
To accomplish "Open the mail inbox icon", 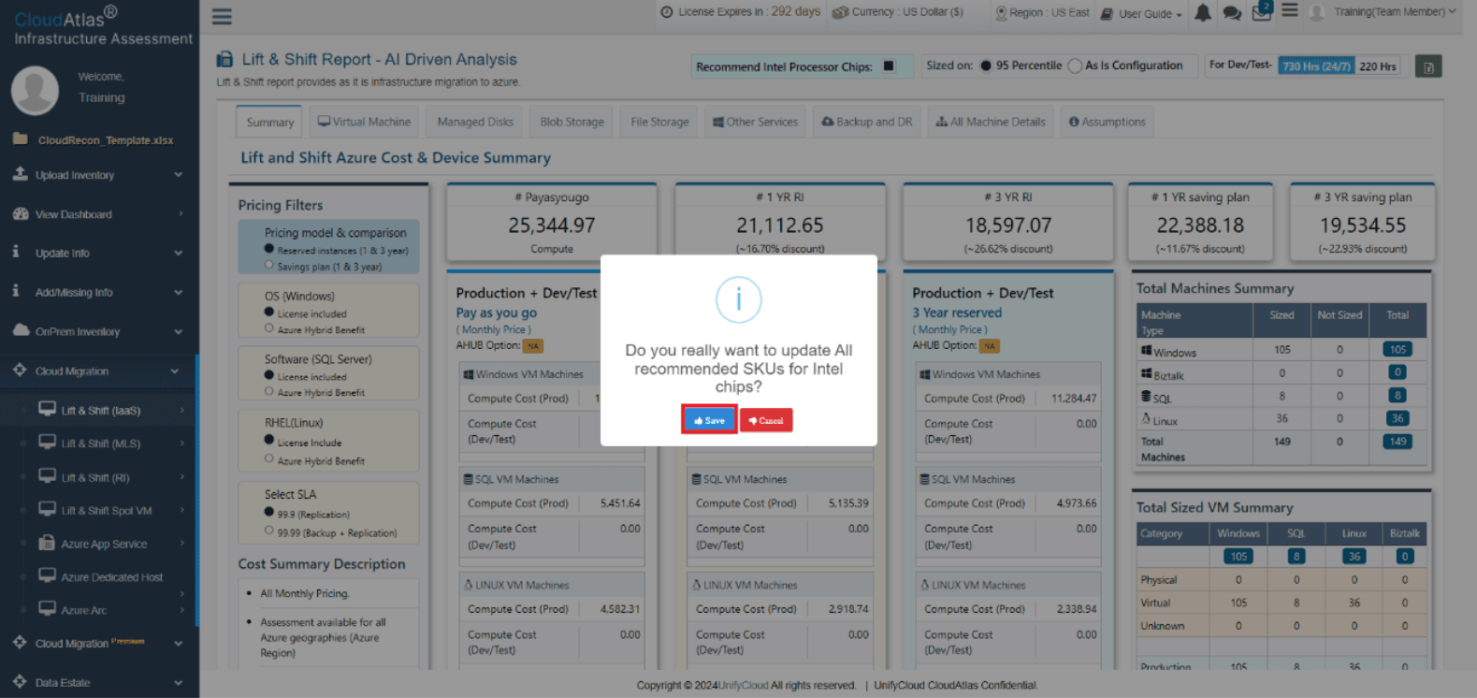I will click(1262, 11).
